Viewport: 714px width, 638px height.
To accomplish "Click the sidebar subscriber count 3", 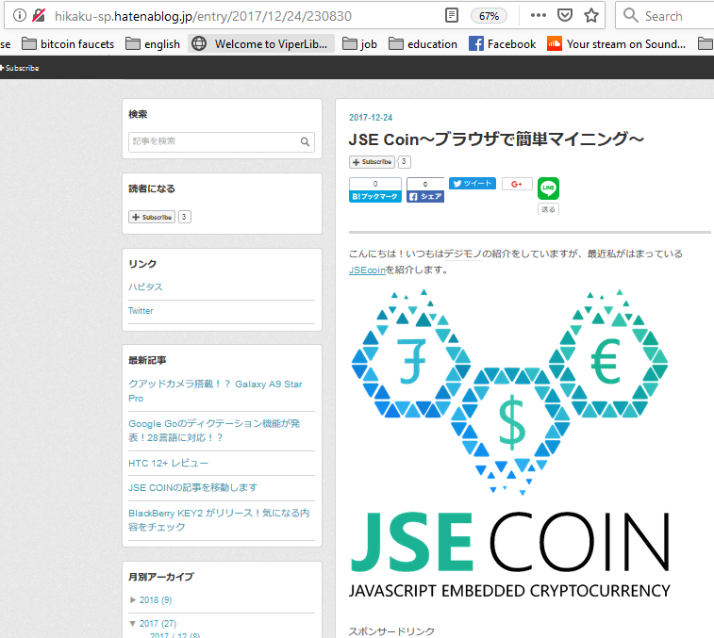I will coord(185,217).
